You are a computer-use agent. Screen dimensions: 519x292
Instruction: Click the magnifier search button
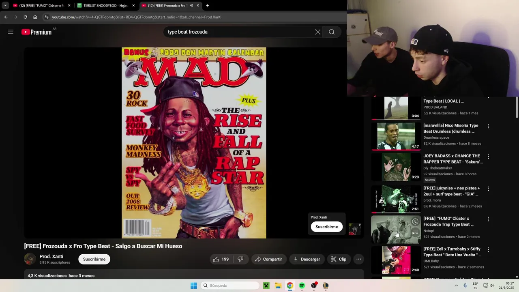click(332, 32)
